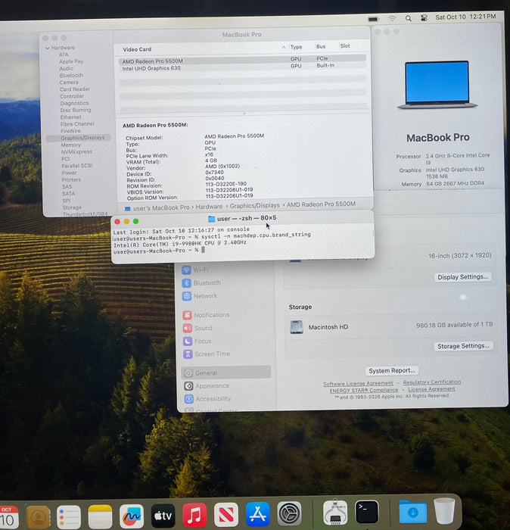This screenshot has width=510, height=530.
Task: Select Memory in Hardware sidebar
Action: (x=71, y=145)
